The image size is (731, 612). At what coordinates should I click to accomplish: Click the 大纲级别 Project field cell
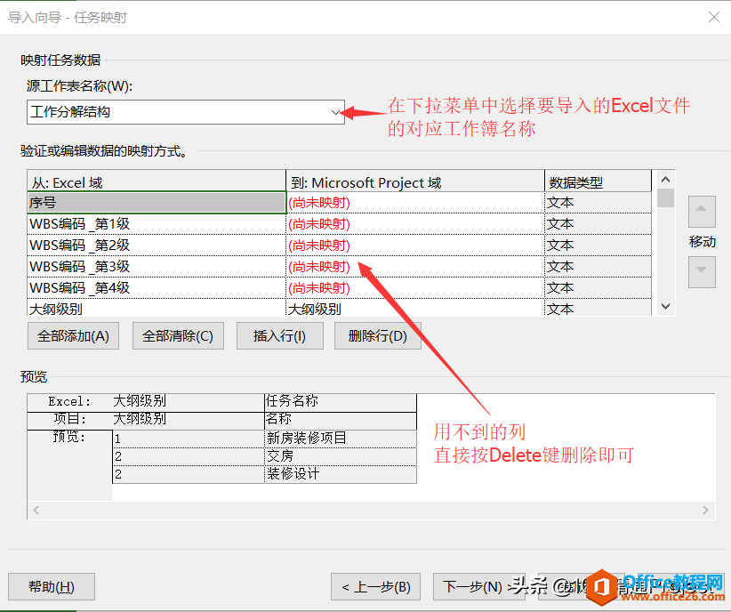414,309
